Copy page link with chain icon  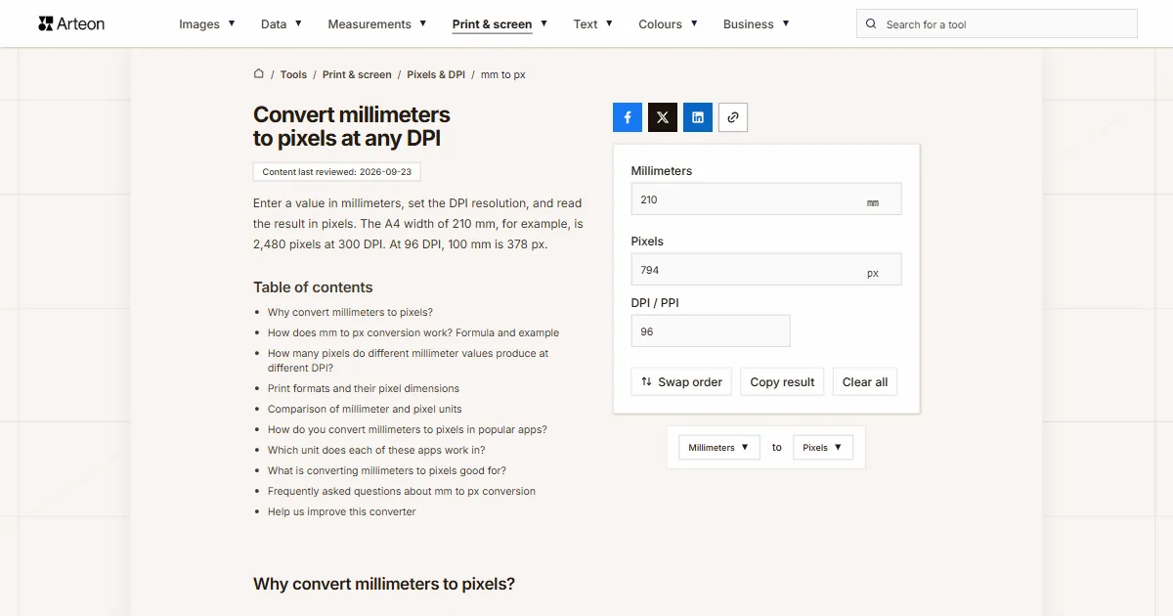click(x=733, y=117)
